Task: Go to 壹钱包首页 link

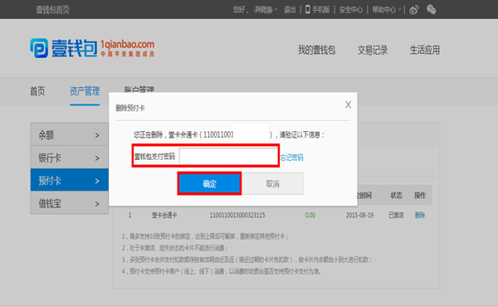Action: point(52,10)
